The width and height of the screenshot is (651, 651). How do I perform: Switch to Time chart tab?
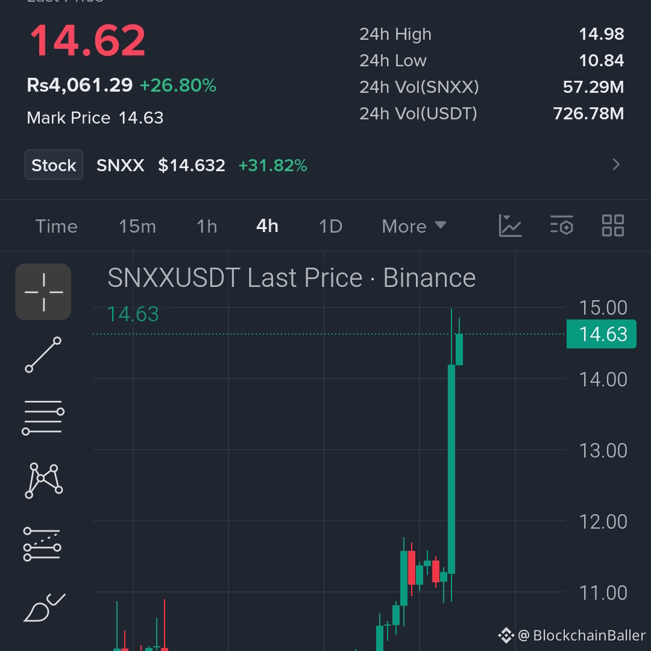coord(57,226)
